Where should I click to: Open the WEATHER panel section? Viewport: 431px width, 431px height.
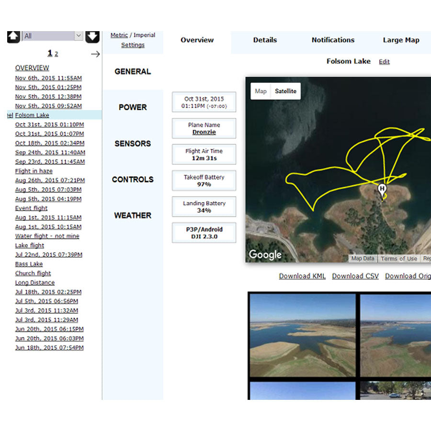click(x=133, y=215)
